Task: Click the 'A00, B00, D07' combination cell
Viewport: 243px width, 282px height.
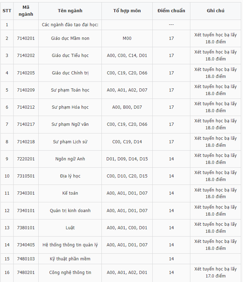Action: click(127, 107)
